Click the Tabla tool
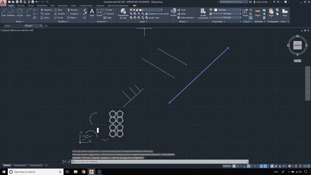Viewport: 311px width, 175px height. coord(107,17)
